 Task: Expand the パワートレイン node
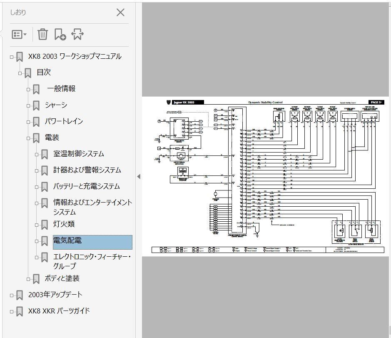(x=28, y=122)
